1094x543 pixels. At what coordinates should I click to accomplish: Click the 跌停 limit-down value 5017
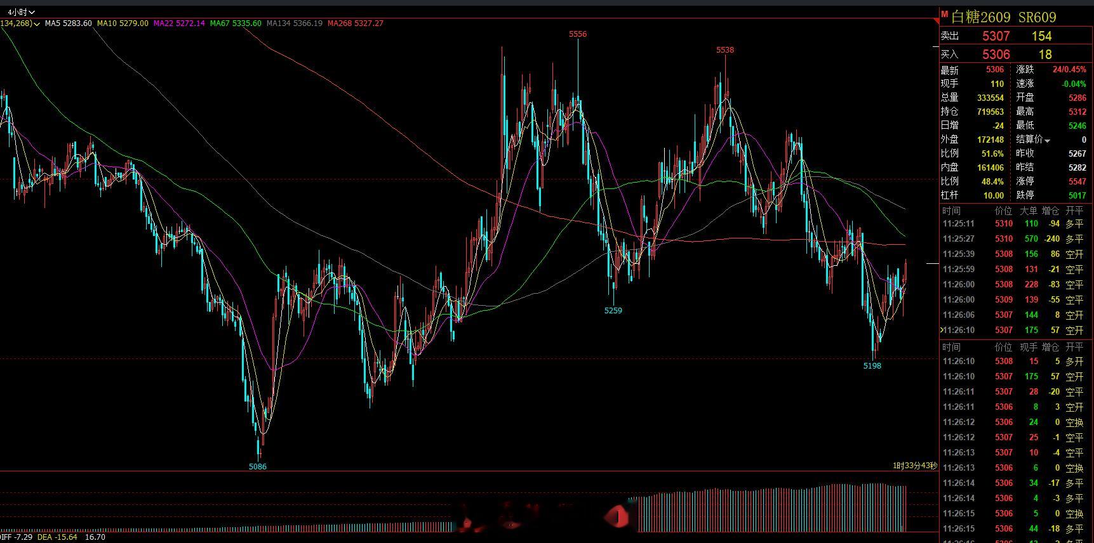1077,195
